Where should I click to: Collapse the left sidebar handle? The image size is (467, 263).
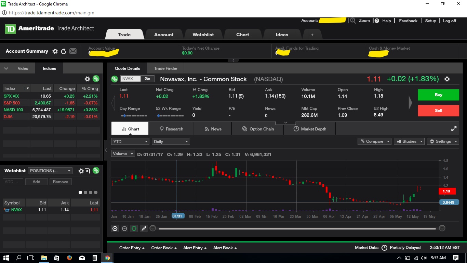pyautogui.click(x=106, y=150)
